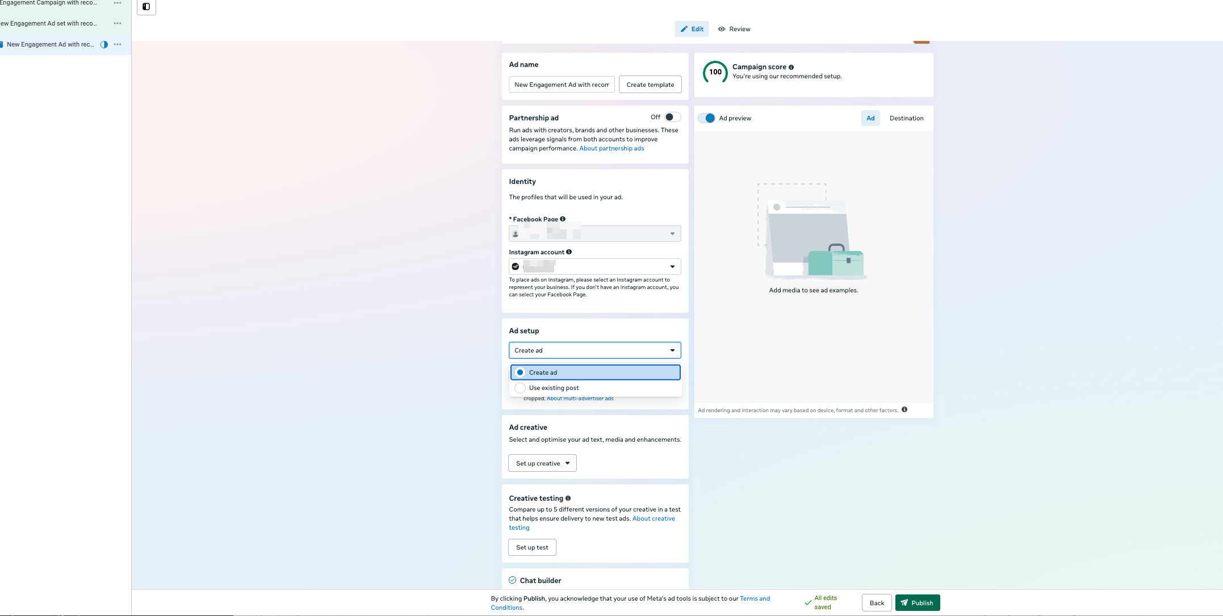Open the Instagram account dropdown
Image resolution: width=1223 pixels, height=616 pixels.
pos(594,266)
